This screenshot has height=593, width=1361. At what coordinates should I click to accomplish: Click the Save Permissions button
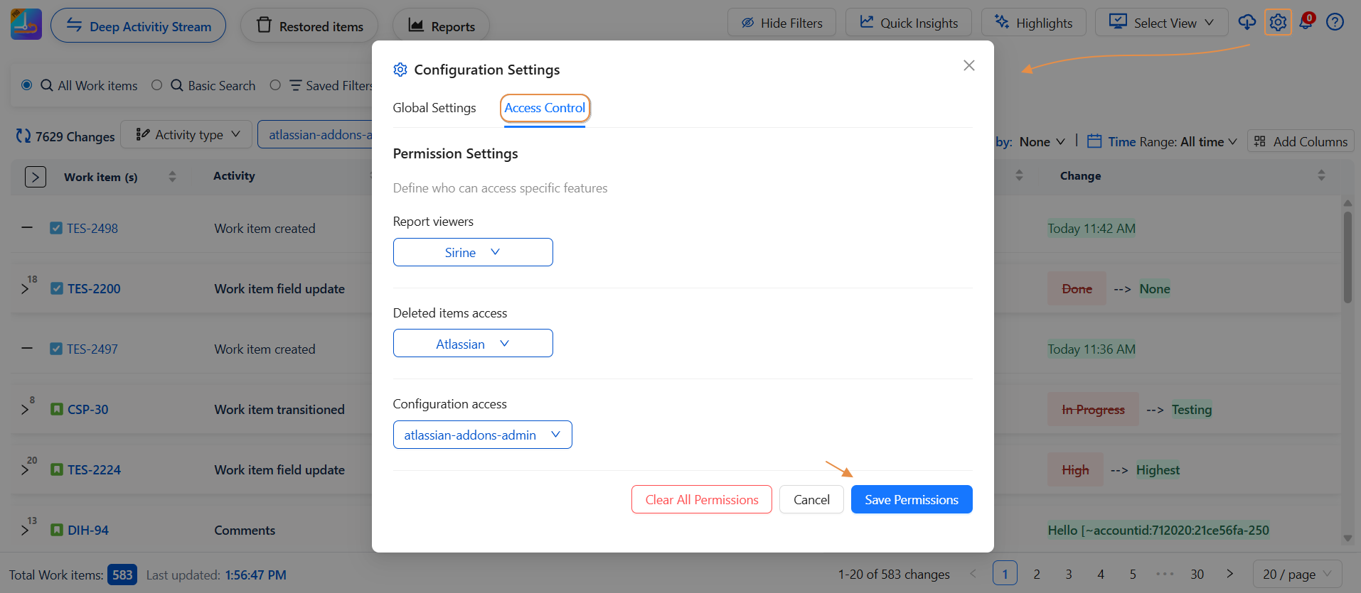911,499
